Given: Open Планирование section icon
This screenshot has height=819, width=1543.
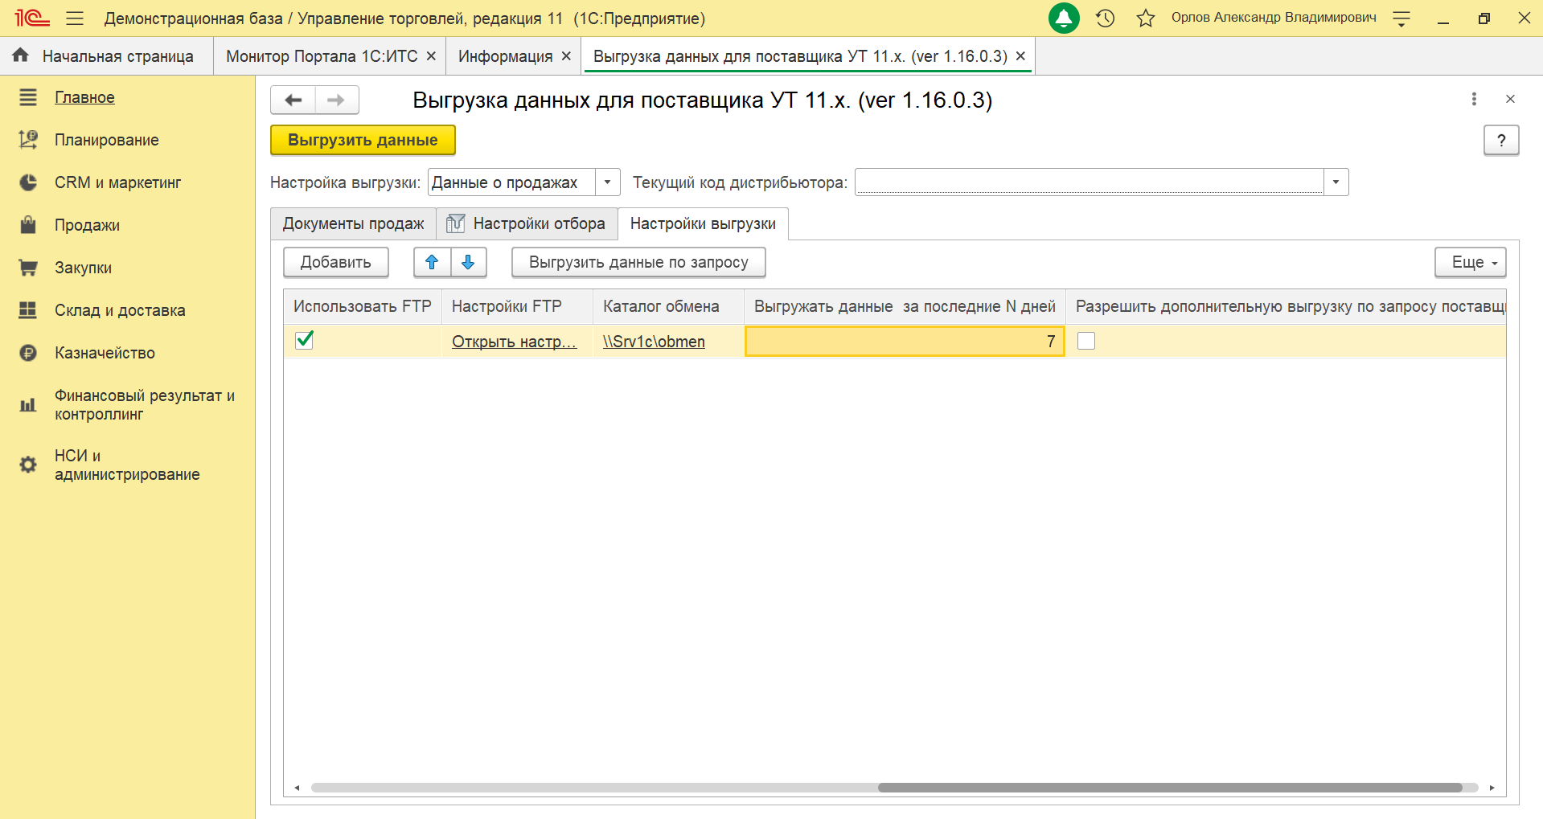Looking at the screenshot, I should click(28, 140).
